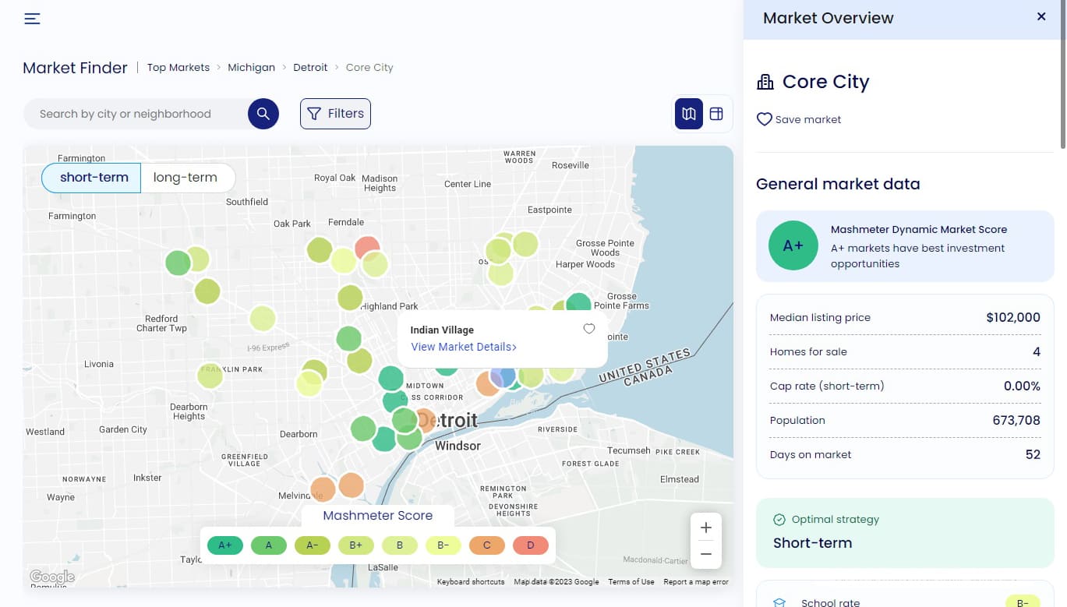Open filters using the funnel icon

(335, 113)
